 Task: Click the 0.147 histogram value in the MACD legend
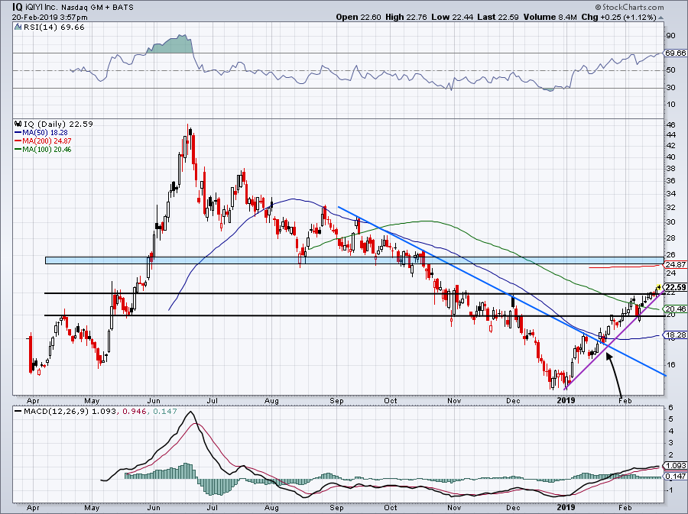[165, 412]
